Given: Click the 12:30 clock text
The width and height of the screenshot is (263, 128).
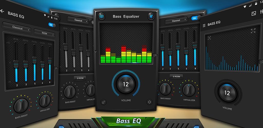Looking at the screenshot, I should pos(55,19).
